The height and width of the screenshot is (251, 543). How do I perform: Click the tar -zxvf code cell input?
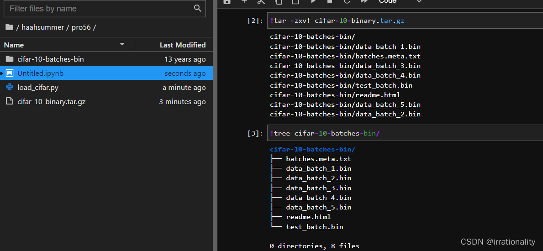[x=405, y=21]
